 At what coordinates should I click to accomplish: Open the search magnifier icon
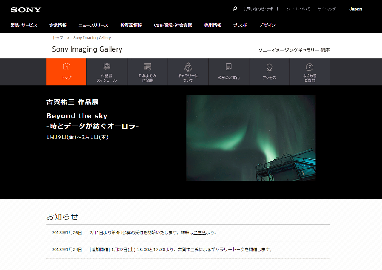pos(235,9)
